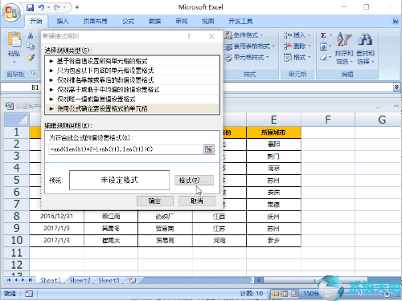The height and width of the screenshot is (301, 402).
Task: Open the 视图 ribbon tab
Action: point(207,21)
